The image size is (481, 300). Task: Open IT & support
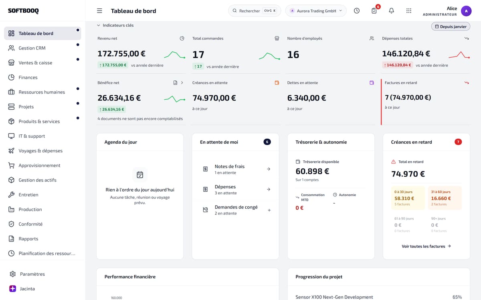[x=42, y=136]
